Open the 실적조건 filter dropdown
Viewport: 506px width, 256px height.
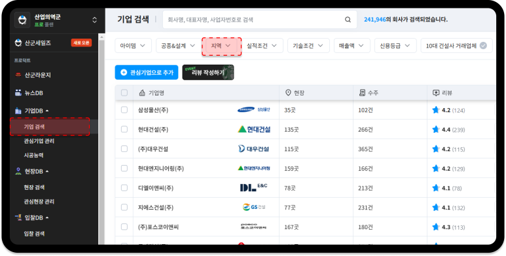(x=262, y=46)
